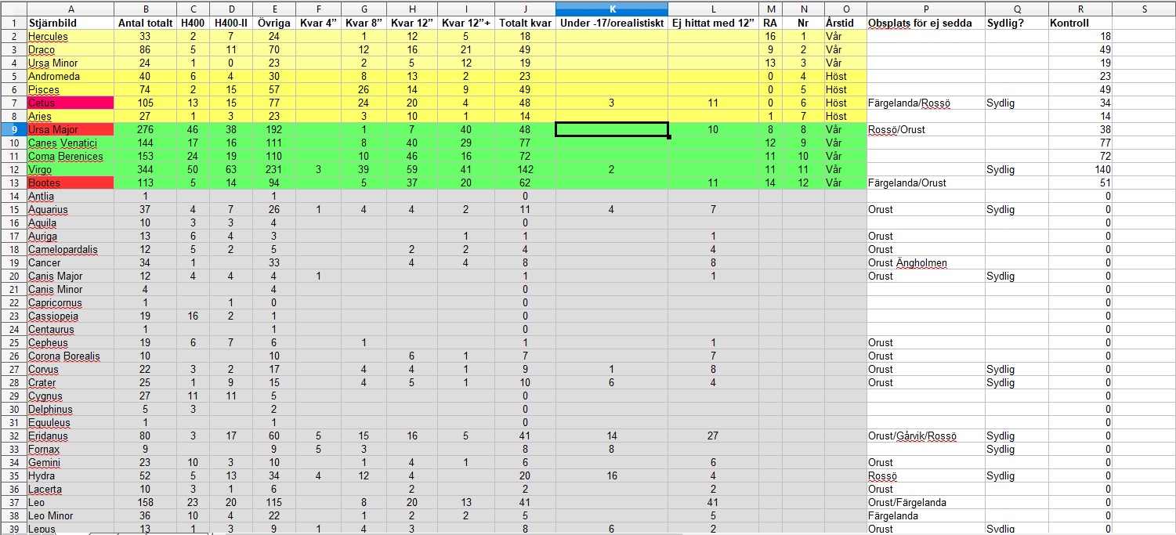Select the 'Årstid' header cell

[x=845, y=23]
